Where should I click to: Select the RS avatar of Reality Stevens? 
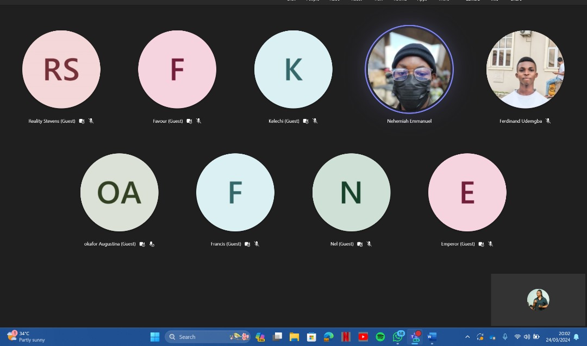(61, 69)
